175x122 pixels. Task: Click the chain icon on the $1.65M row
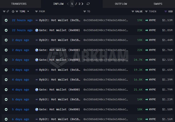pos(6,70)
